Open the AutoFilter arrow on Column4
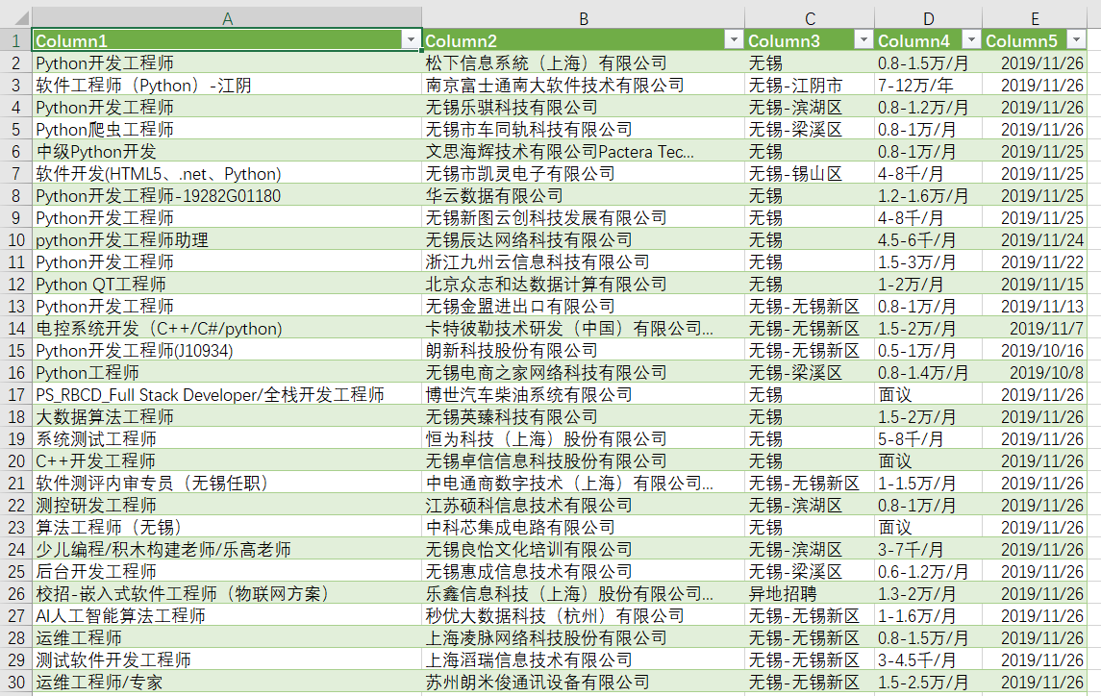This screenshot has width=1101, height=696. (970, 39)
